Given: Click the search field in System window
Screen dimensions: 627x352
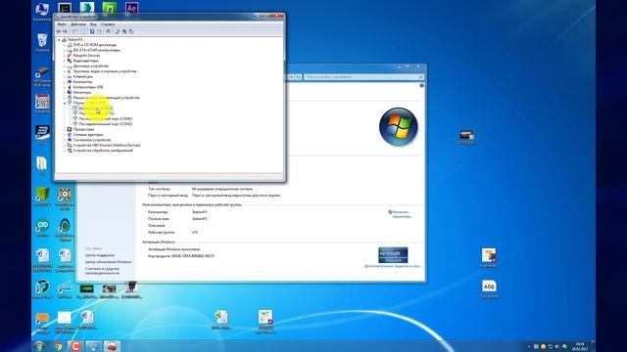Looking at the screenshot, I should [363, 76].
